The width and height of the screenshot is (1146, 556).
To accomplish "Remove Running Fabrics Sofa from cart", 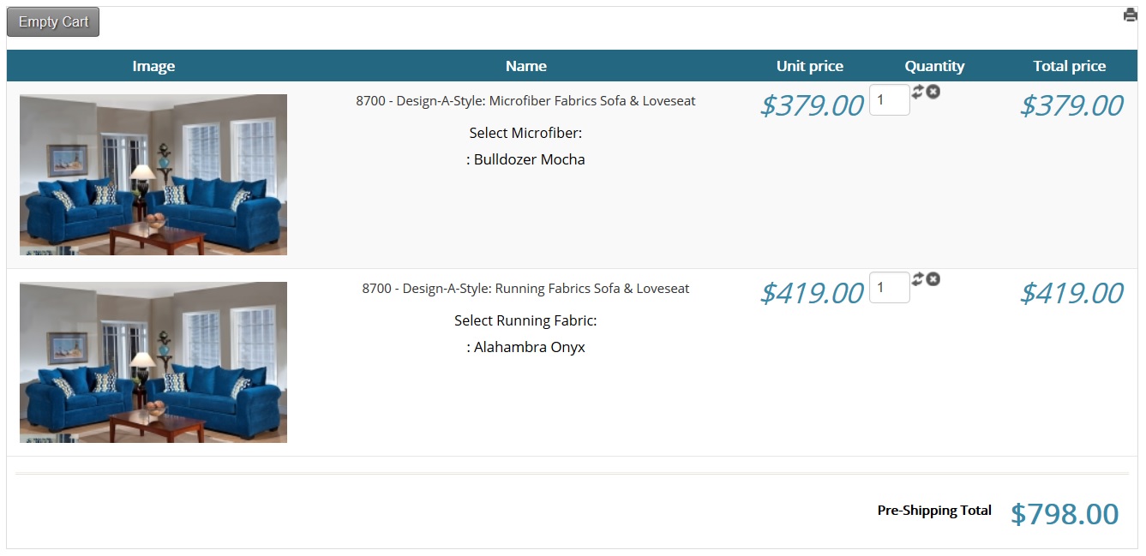I will (933, 279).
